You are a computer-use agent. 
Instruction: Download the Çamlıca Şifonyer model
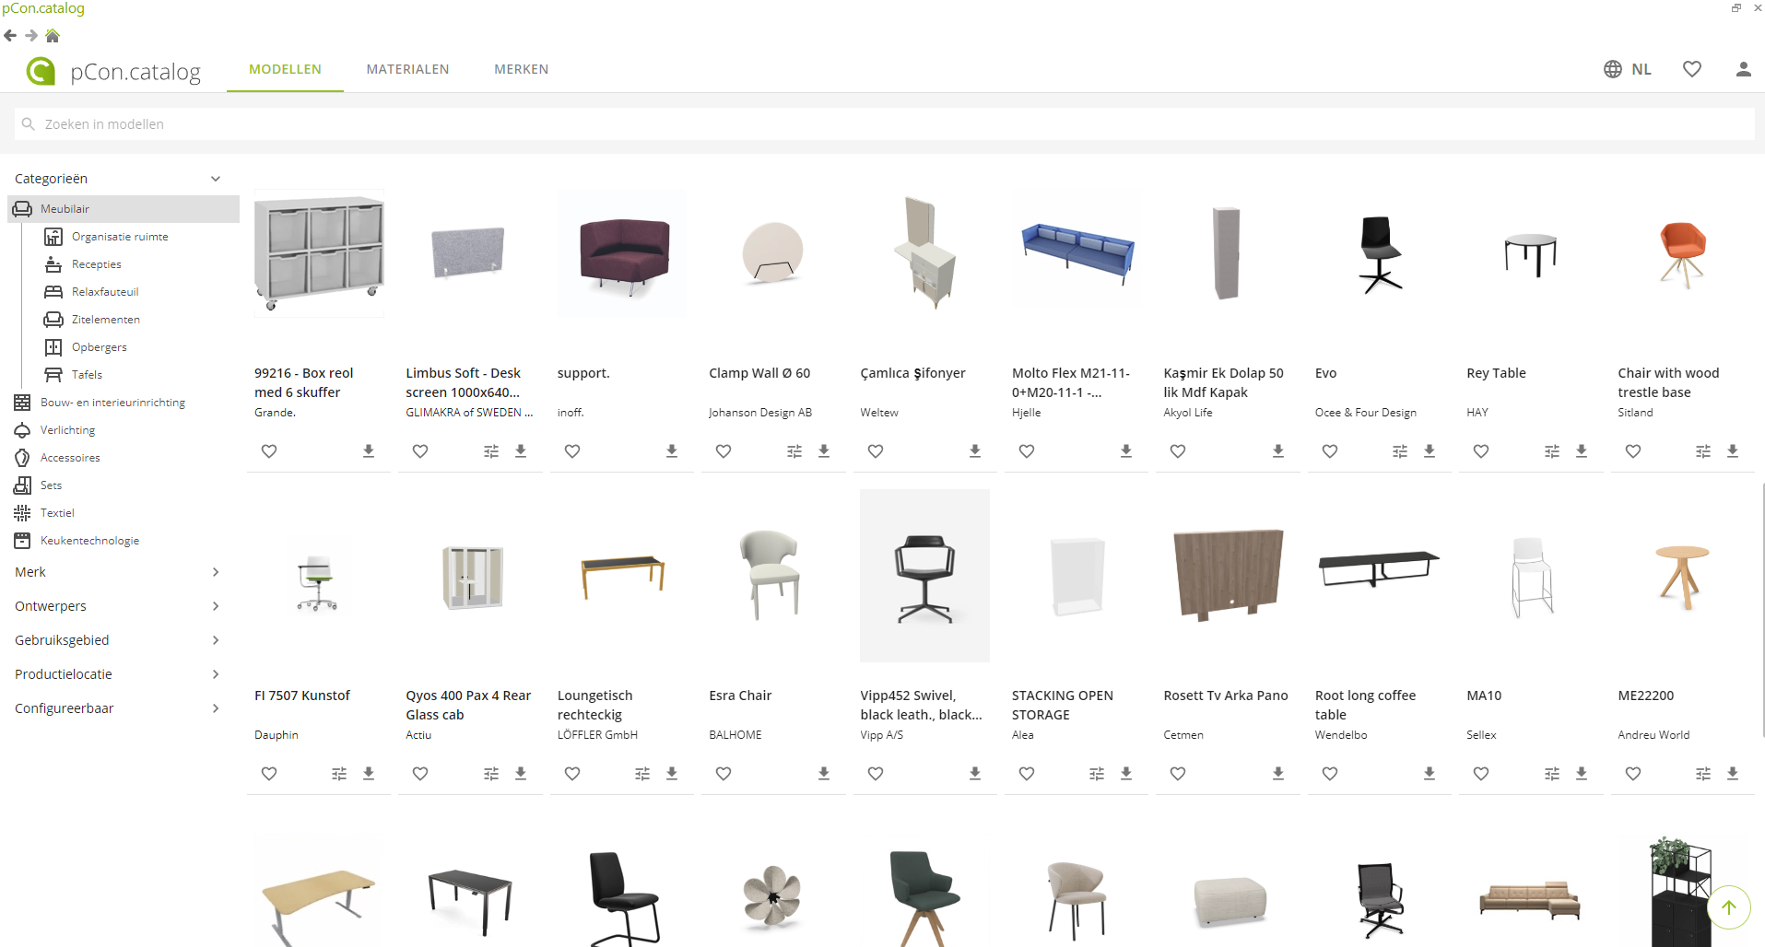[975, 451]
